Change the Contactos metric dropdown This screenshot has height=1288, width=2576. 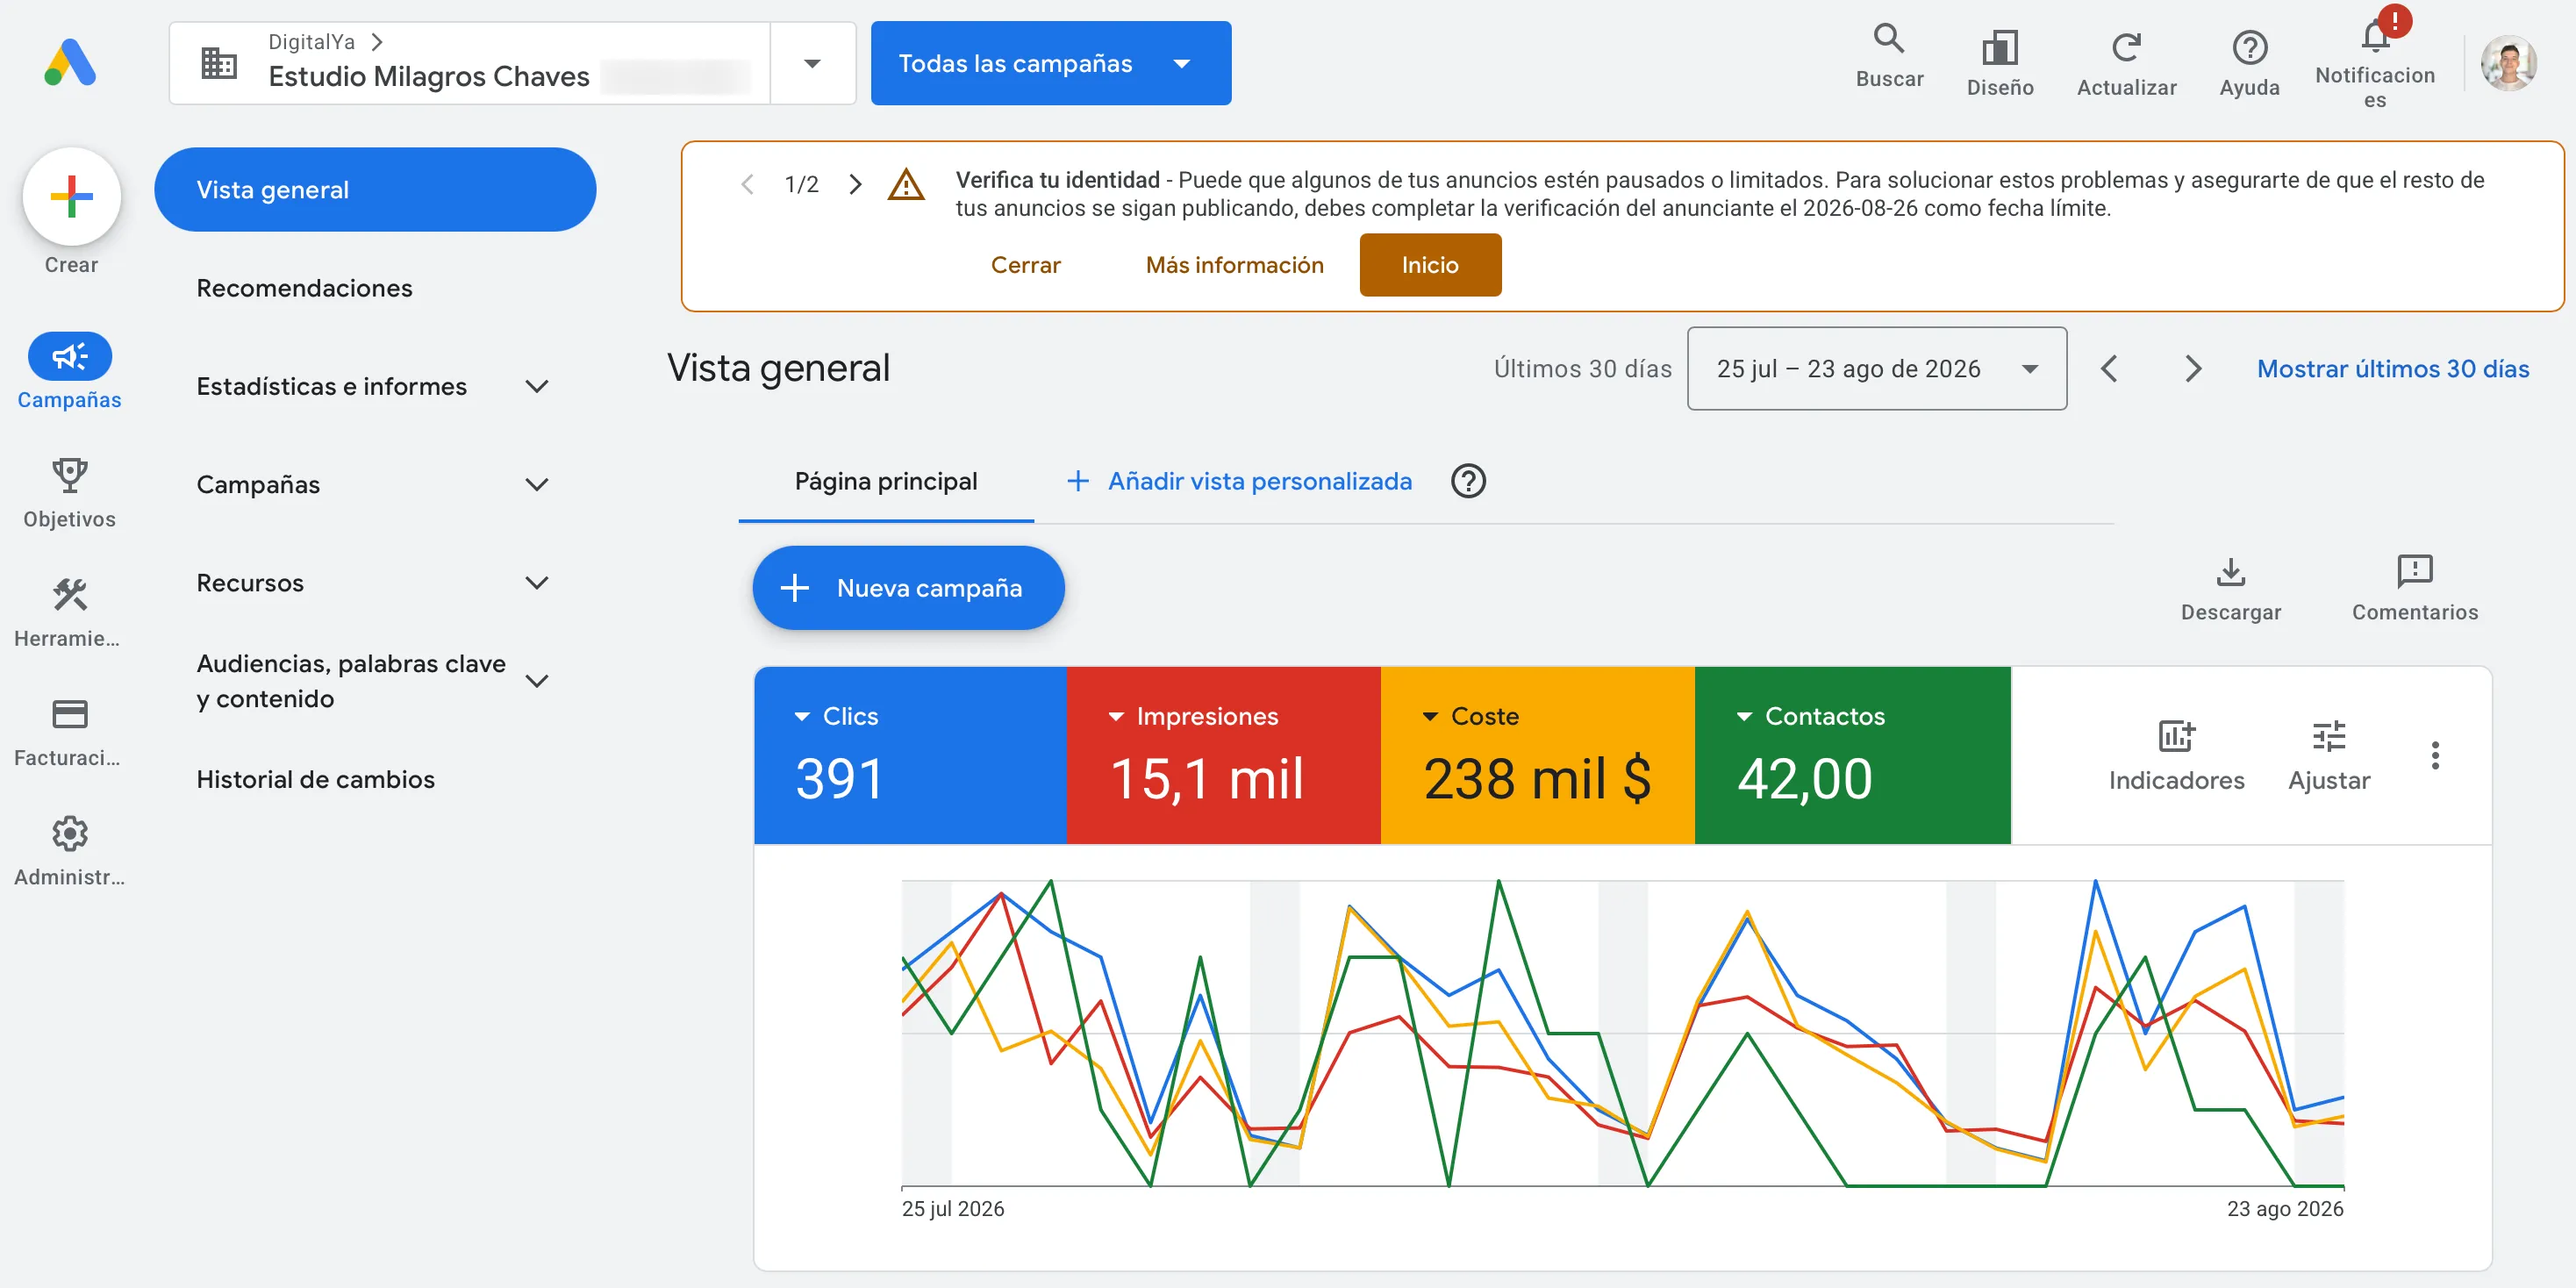(x=1811, y=716)
